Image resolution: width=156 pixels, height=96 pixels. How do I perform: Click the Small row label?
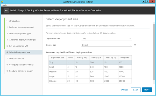point(52,67)
